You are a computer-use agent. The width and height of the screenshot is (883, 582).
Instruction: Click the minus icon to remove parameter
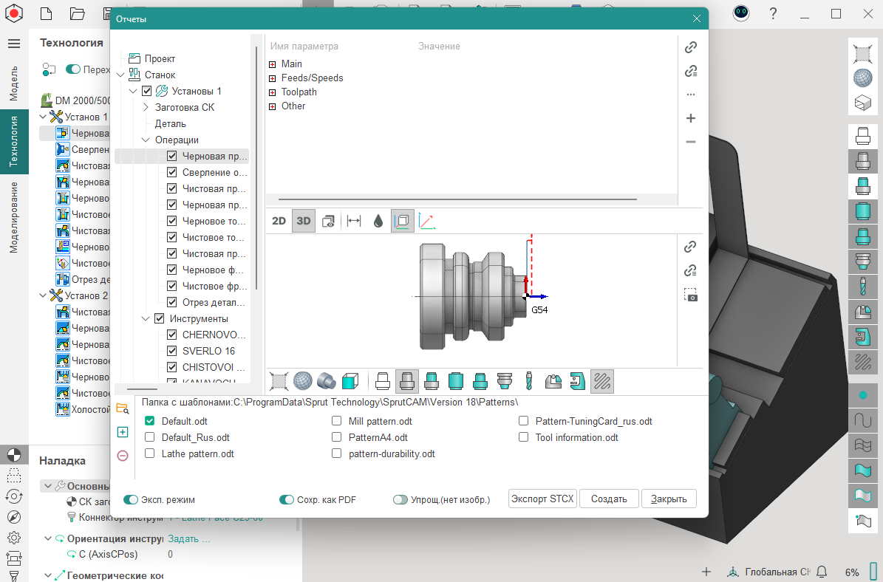click(x=691, y=142)
